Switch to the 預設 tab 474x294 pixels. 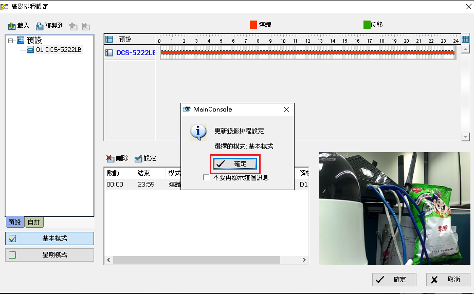tap(15, 223)
